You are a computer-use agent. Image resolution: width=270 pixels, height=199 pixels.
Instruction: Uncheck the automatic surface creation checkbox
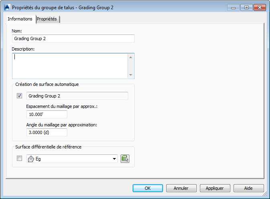pyautogui.click(x=19, y=96)
